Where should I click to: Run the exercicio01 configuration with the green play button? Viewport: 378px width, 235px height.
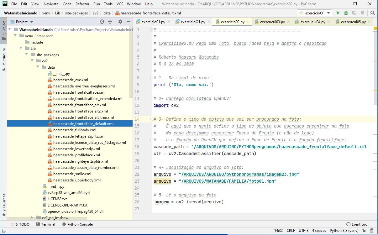(x=338, y=13)
